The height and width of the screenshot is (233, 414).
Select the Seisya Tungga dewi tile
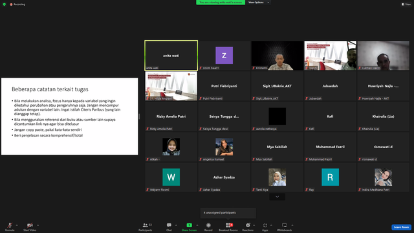[x=224, y=116]
